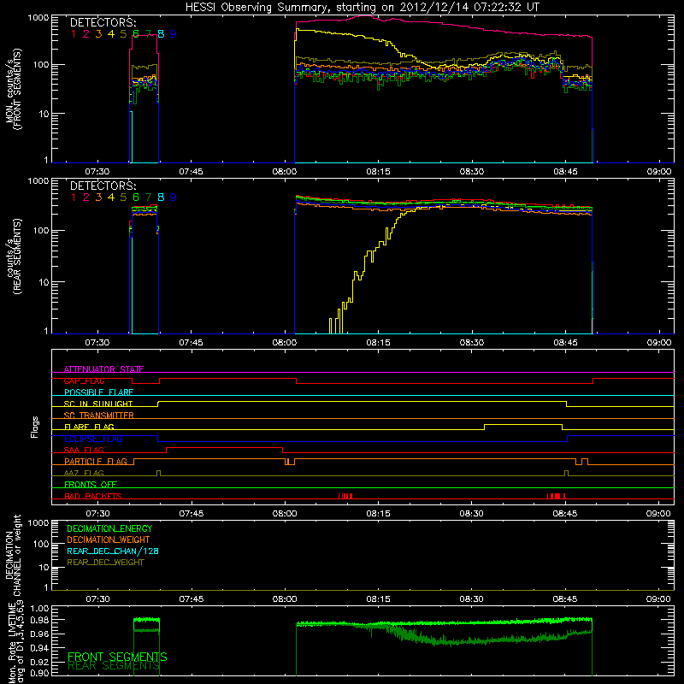
Task: Select 08:30 time tick under Flags panel
Action: coord(472,514)
